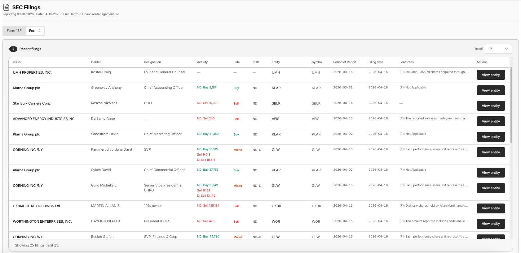
Task: Select issuer Star Bulk Carriers Corp.
Action: [32, 103]
